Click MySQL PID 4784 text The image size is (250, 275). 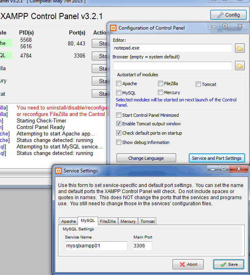26,56
